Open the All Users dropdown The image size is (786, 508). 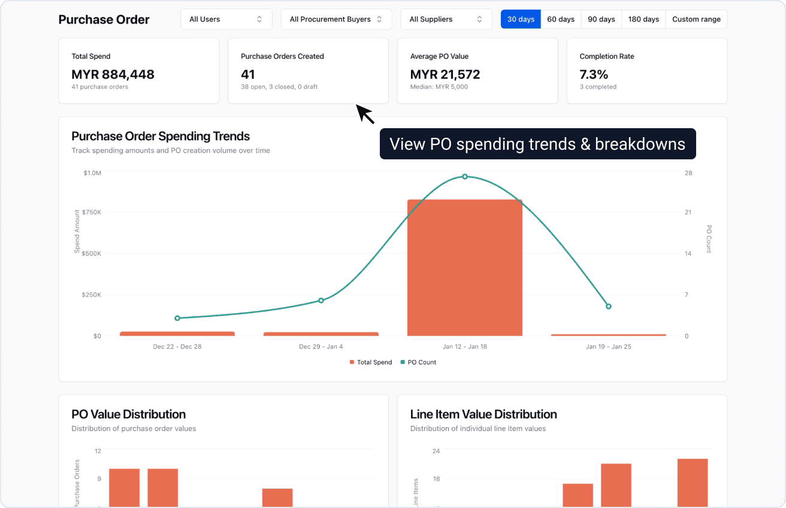click(226, 19)
